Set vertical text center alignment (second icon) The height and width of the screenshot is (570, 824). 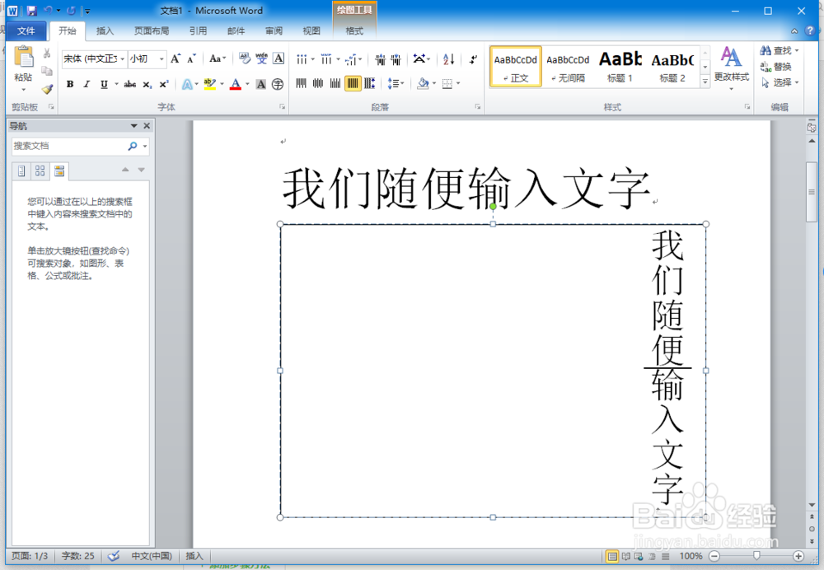point(318,83)
